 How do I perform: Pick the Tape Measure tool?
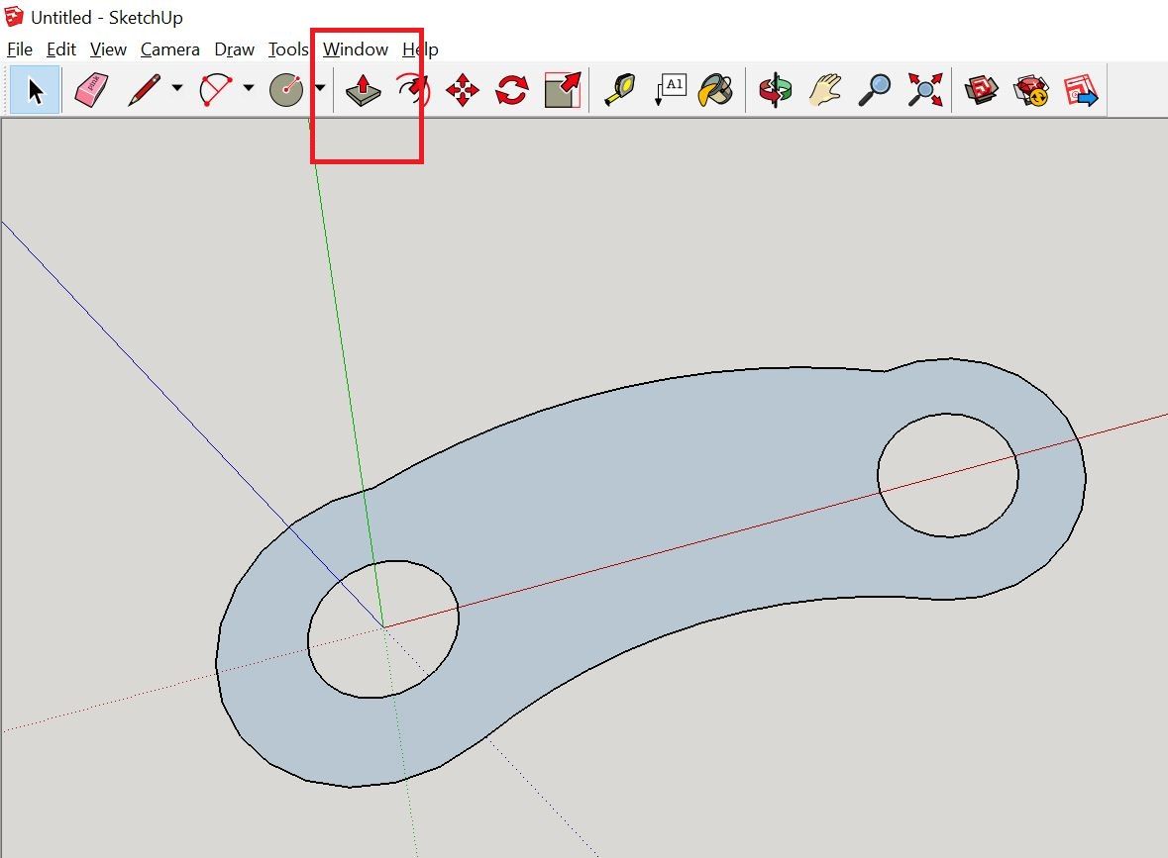tap(618, 90)
